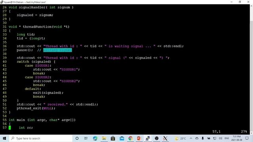253x142 pixels.
Task: Click 'default:' on line 47
Action: click(x=33, y=89)
